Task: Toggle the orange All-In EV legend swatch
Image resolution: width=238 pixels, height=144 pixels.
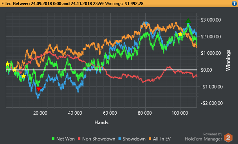Action: 150,139
